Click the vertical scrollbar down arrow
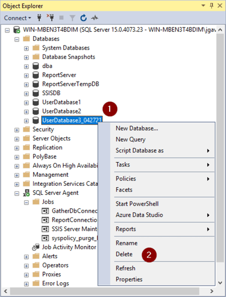Screen dimensions: 226x297 tap(220, 283)
